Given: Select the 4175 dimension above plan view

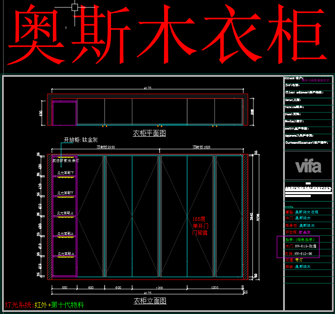Looking at the screenshot, I should click(147, 88).
